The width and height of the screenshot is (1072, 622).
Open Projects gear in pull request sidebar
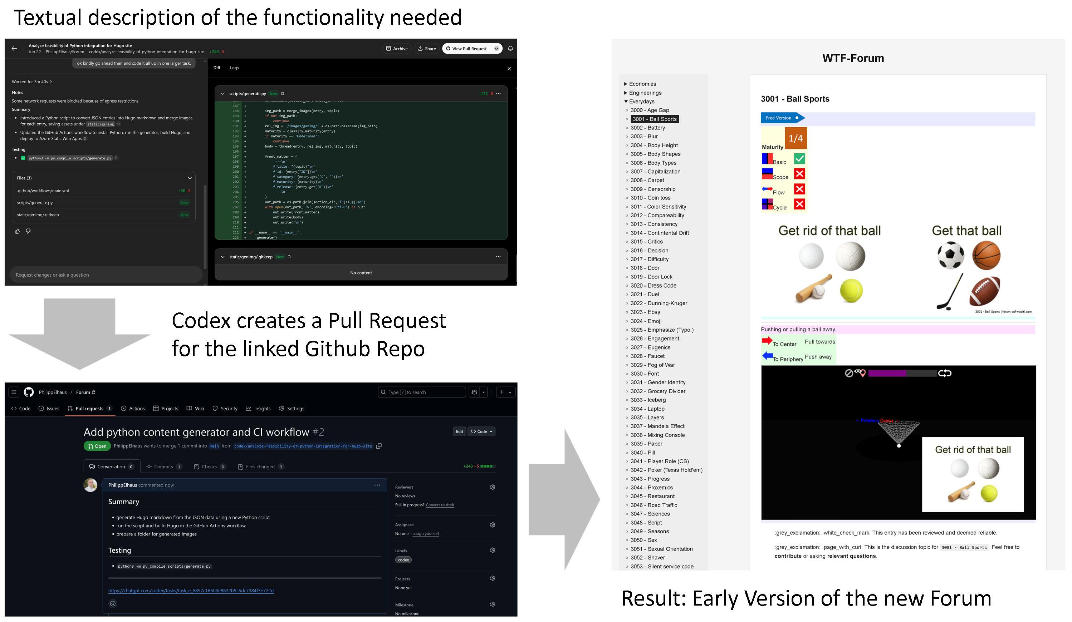click(x=493, y=579)
